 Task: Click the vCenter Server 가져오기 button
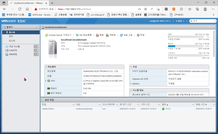click(x=58, y=35)
